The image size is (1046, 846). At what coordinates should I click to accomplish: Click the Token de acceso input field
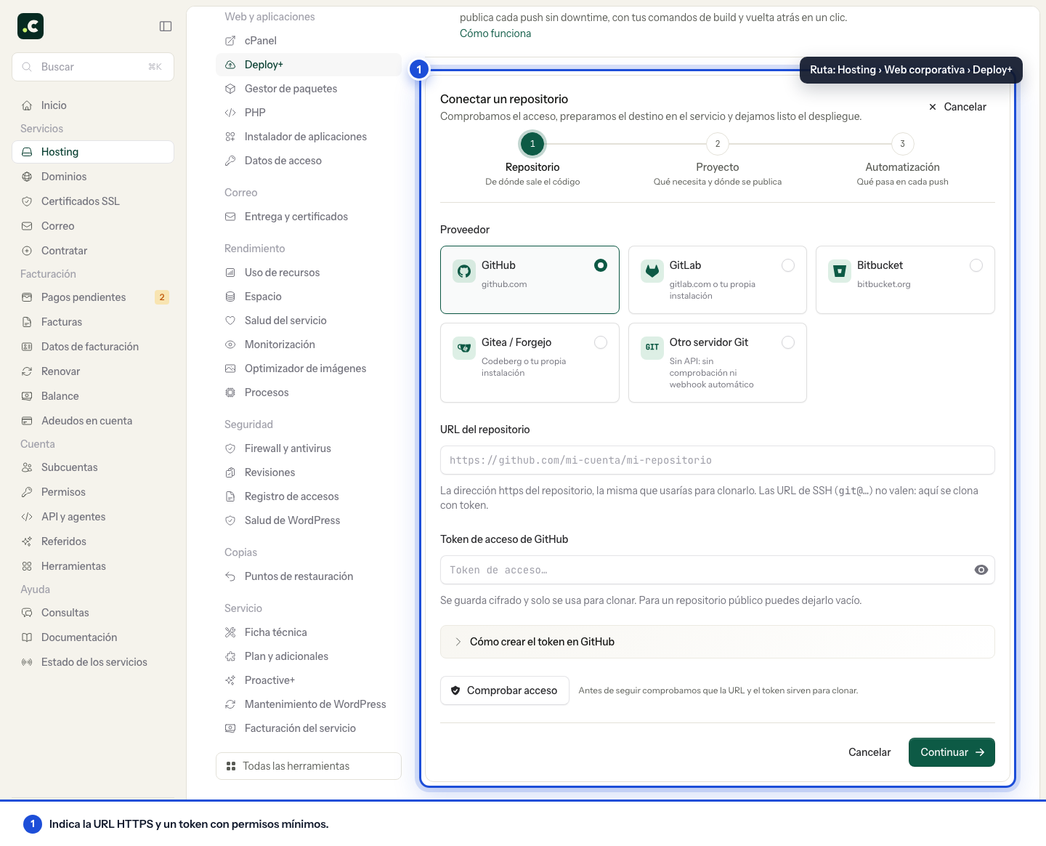pos(718,570)
